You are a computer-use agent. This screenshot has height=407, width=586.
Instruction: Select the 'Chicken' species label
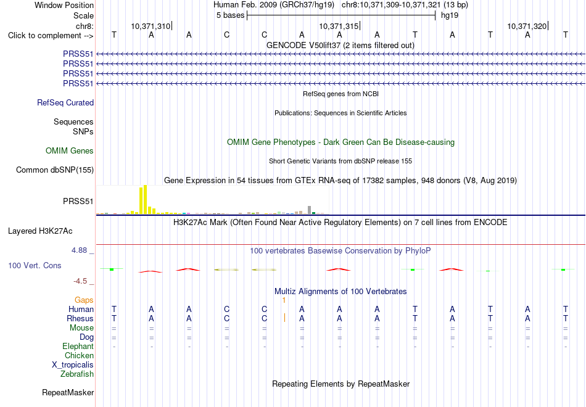(x=79, y=355)
